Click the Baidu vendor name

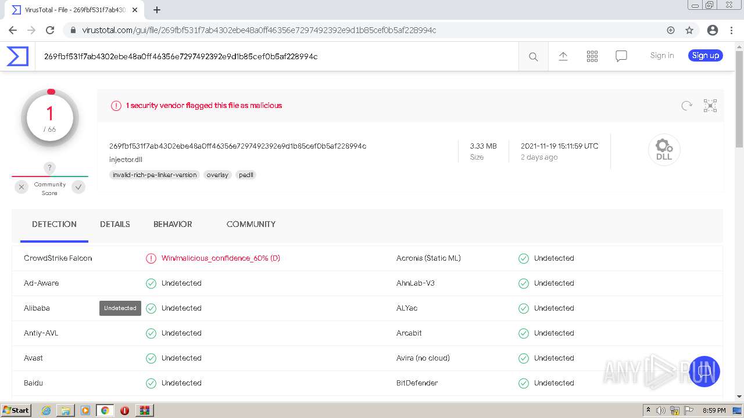[x=33, y=383]
